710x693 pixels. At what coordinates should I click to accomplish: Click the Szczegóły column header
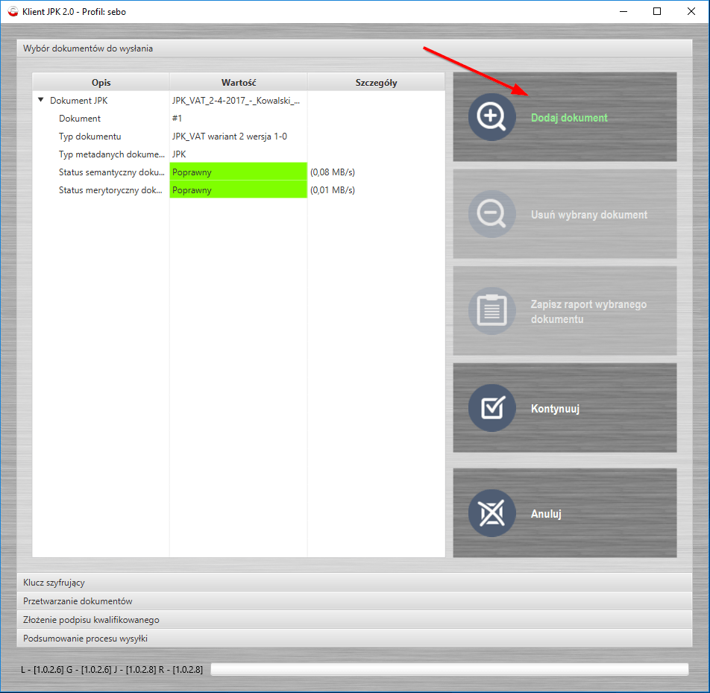click(x=376, y=82)
